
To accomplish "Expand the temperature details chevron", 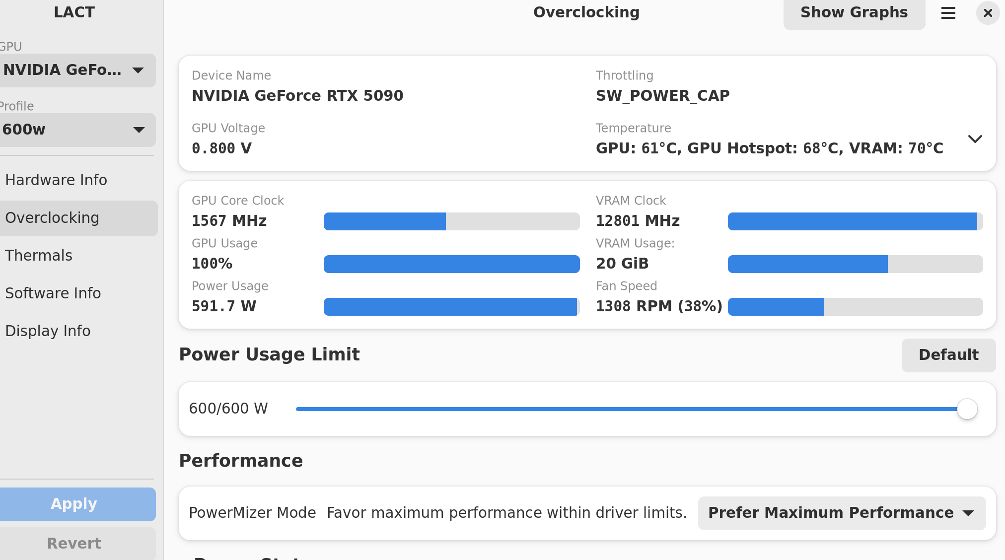I will (x=975, y=139).
